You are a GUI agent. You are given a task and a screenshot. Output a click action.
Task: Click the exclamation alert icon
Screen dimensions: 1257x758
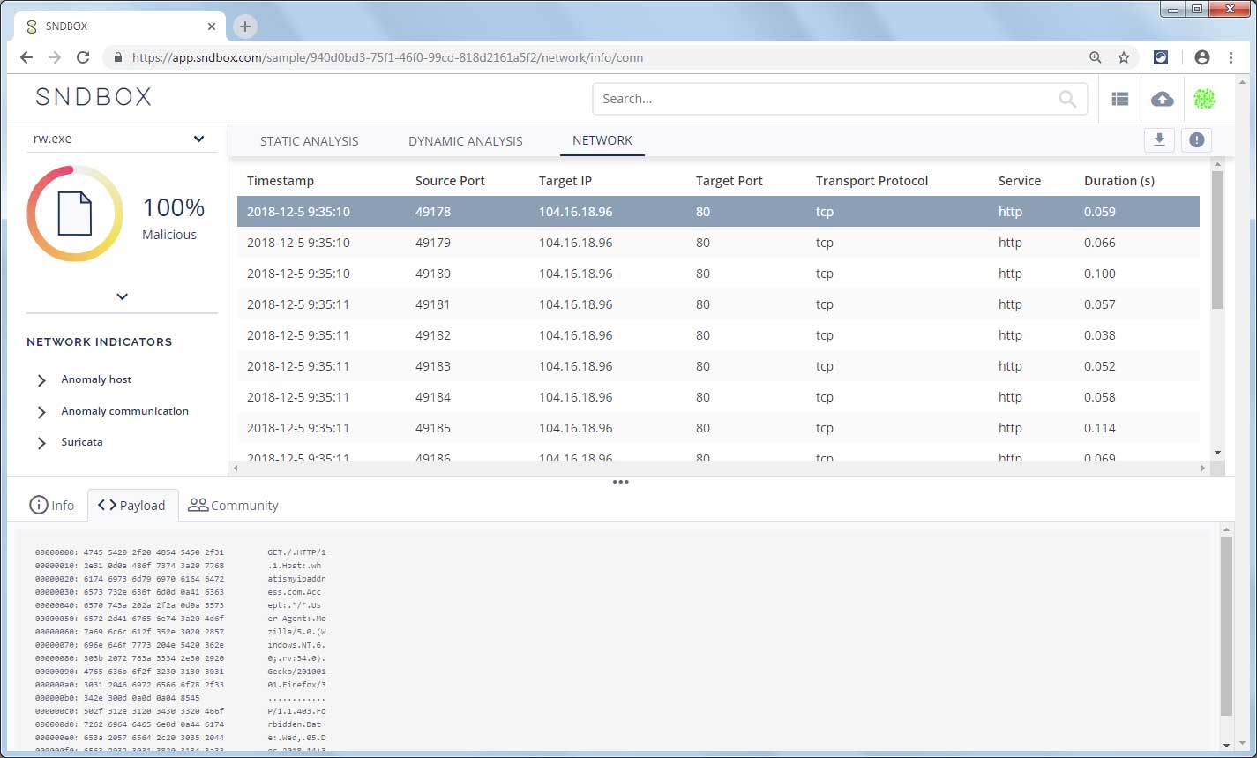1196,139
